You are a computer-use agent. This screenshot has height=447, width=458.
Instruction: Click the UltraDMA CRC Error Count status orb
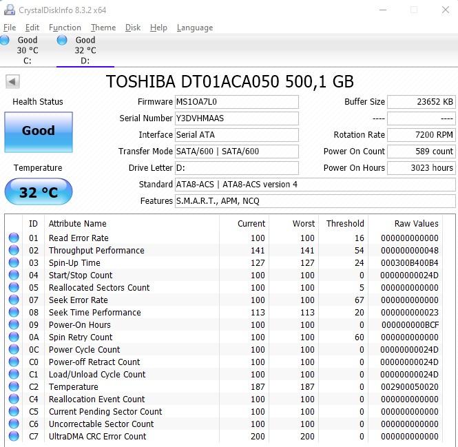[14, 437]
